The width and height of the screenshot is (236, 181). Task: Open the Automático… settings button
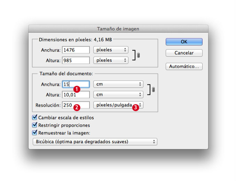[x=184, y=66]
